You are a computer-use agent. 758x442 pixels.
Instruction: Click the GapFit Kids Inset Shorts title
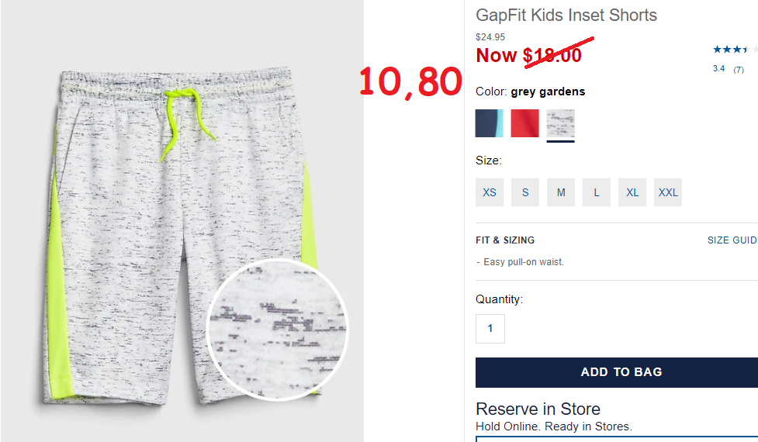pos(566,15)
